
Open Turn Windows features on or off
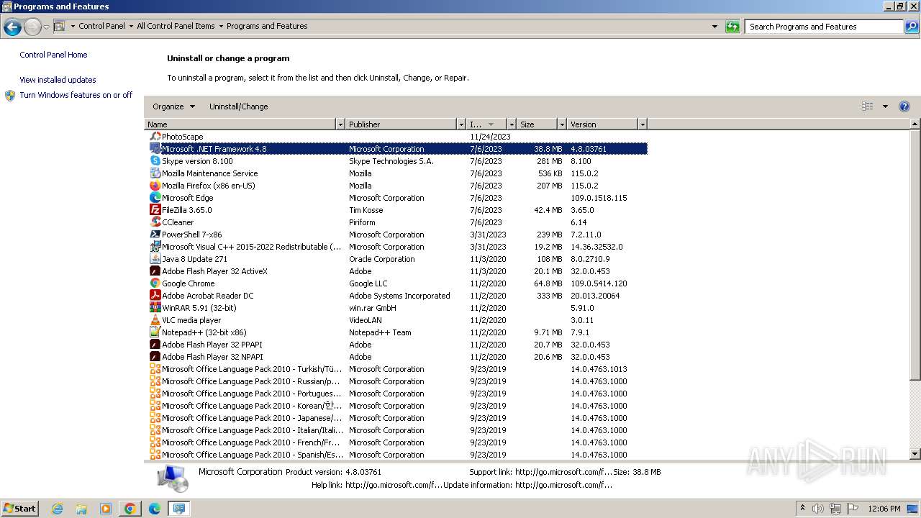76,95
